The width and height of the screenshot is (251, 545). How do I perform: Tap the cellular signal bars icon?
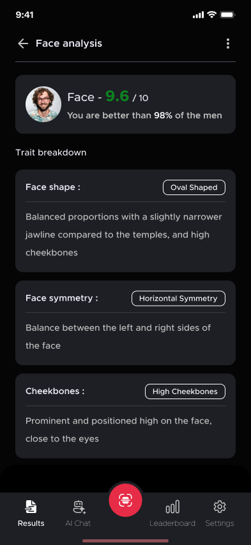pos(198,15)
